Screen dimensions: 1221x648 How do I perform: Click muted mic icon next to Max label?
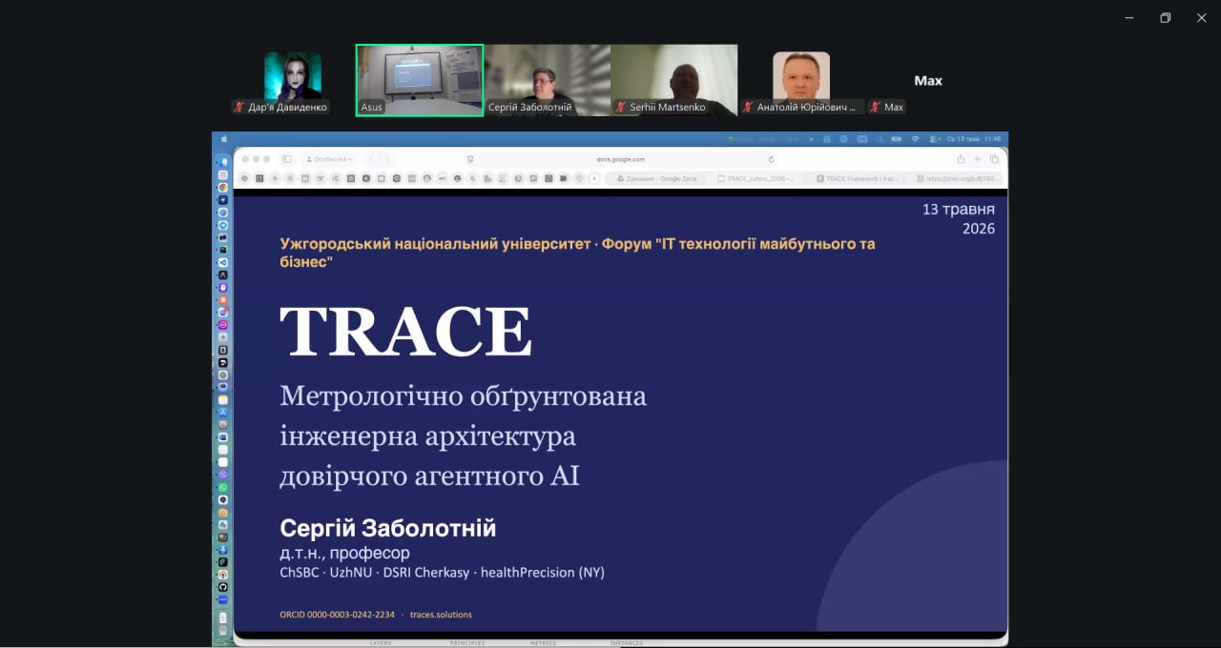point(876,108)
